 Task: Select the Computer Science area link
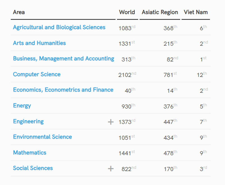click(37, 74)
